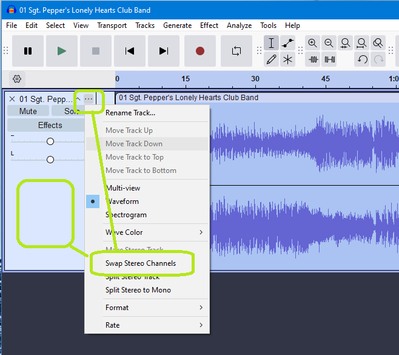Click the red Record button
This screenshot has width=399, height=355.
click(x=200, y=51)
